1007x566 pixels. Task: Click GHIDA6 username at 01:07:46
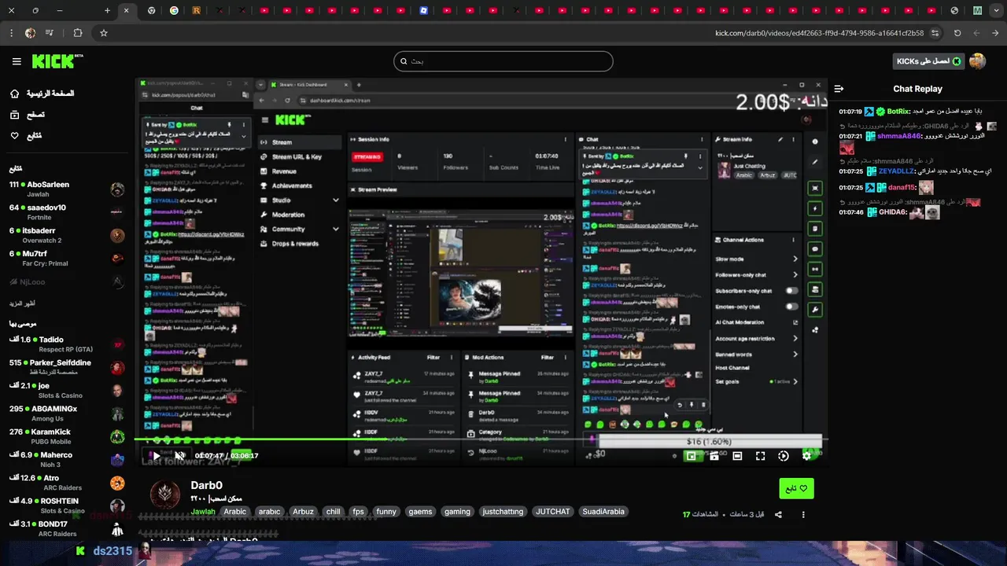(893, 212)
